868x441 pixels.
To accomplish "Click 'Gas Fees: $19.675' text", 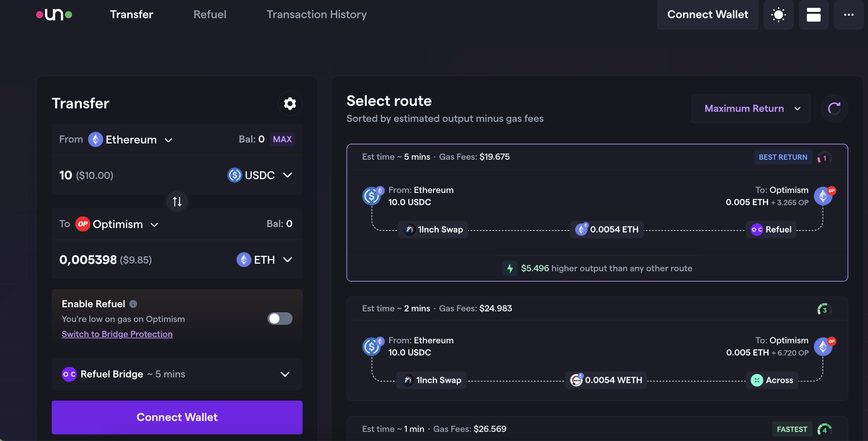I will [x=474, y=157].
